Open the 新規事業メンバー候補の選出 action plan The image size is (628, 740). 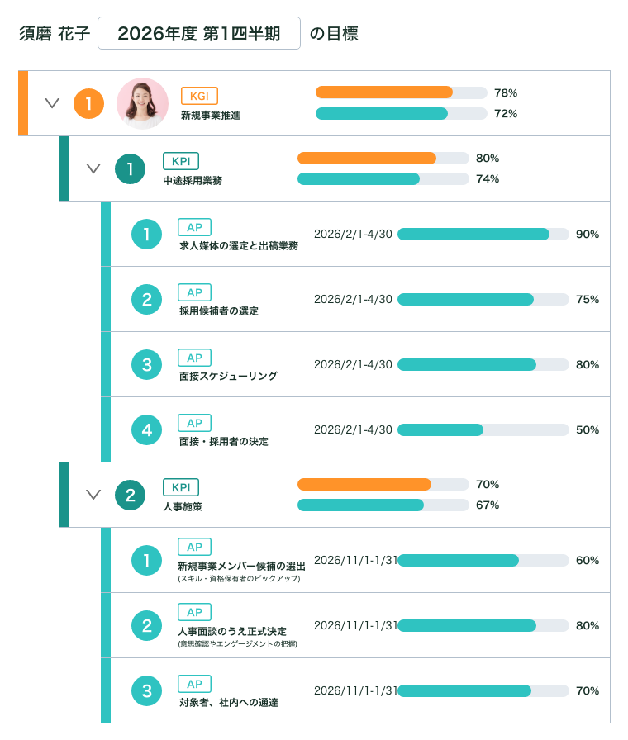(241, 566)
